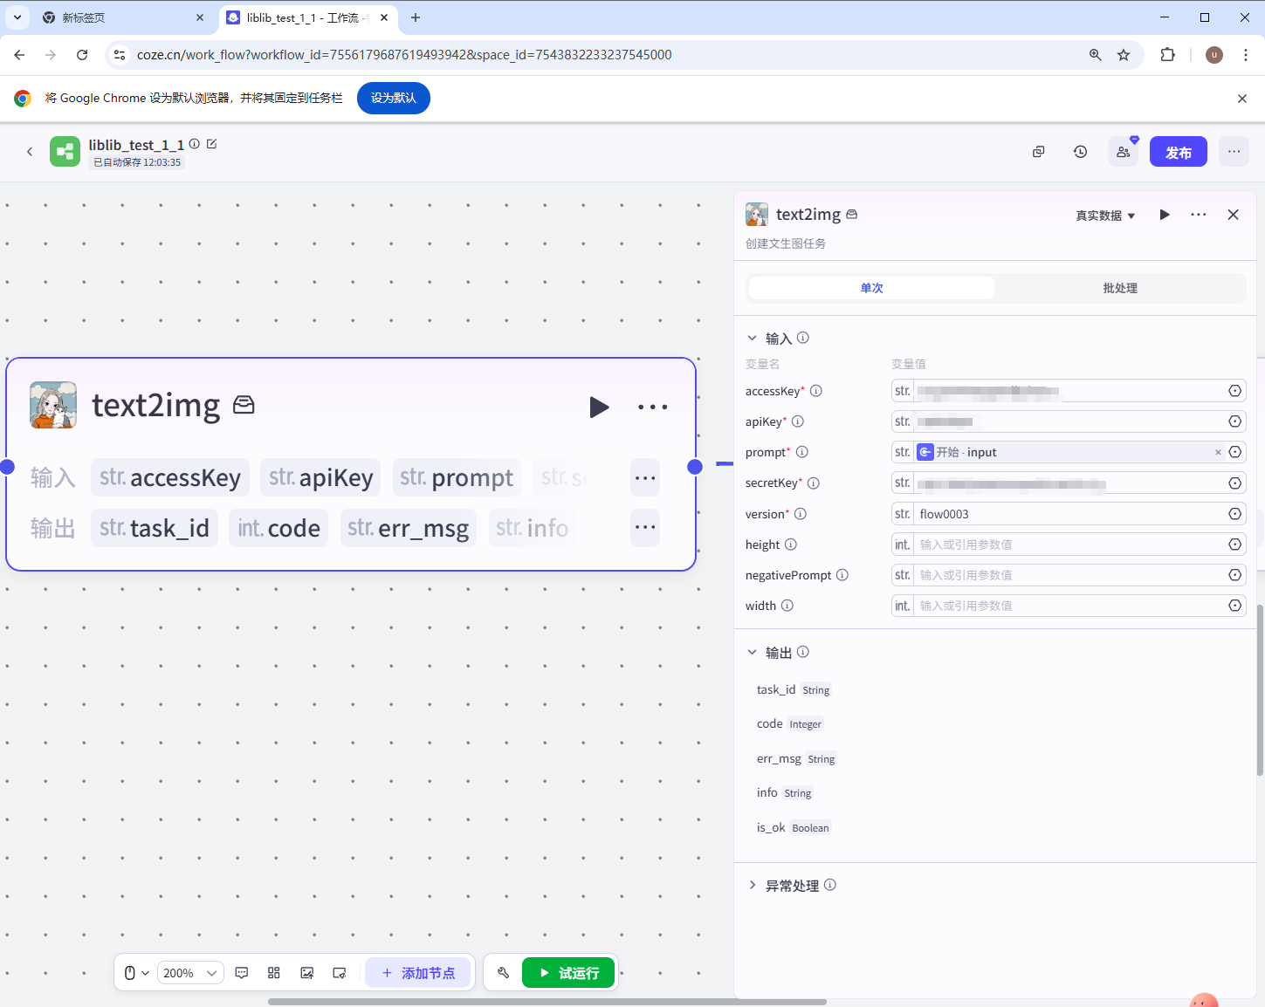
Task: Open the mouse interaction mode selector
Action: point(136,973)
